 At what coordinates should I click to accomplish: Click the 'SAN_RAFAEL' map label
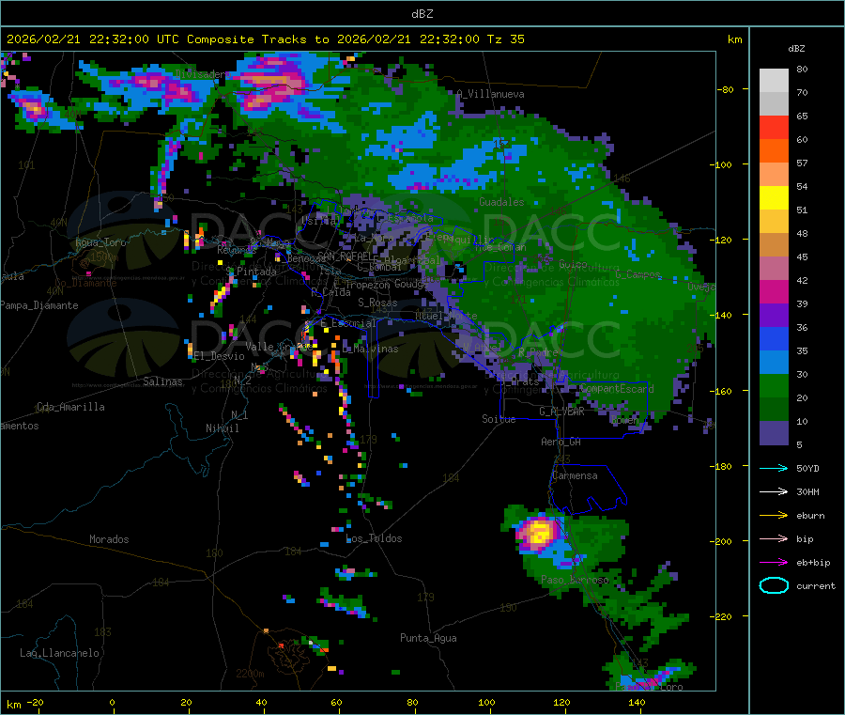coord(345,256)
